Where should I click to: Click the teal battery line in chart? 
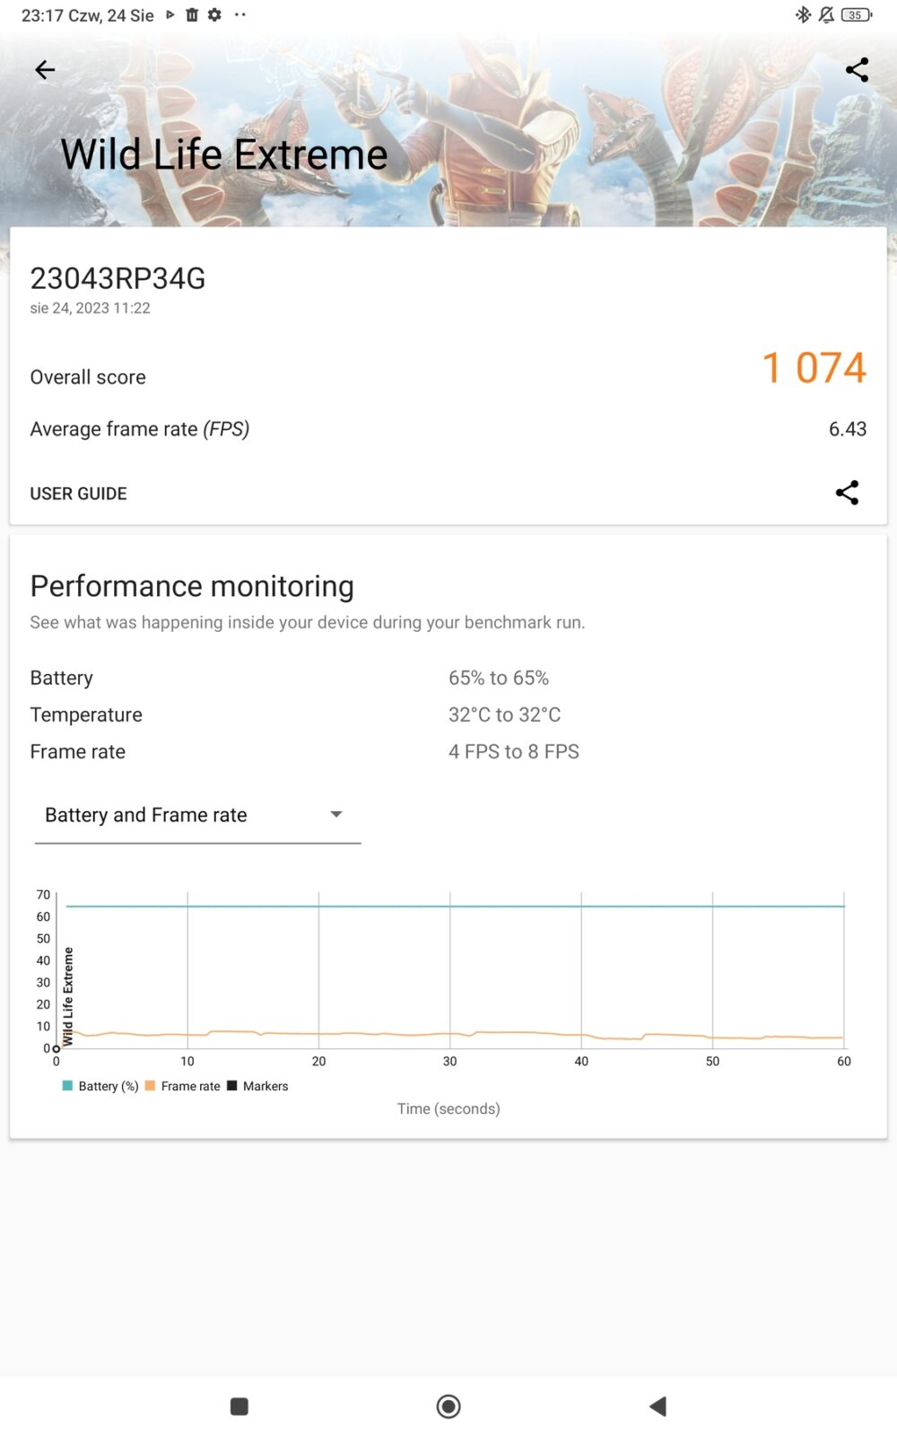click(x=448, y=906)
